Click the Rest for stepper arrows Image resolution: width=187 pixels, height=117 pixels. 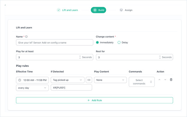click(x=160, y=57)
